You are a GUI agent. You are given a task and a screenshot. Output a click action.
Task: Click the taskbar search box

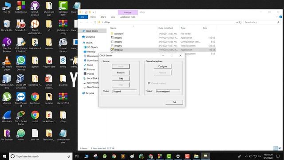click(x=40, y=156)
